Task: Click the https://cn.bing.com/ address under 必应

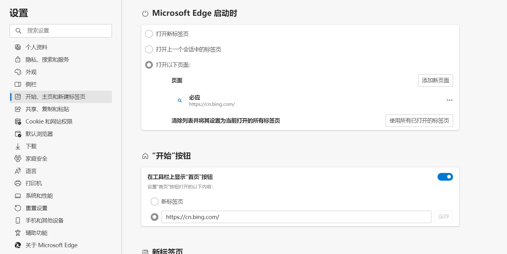Action: 212,104
